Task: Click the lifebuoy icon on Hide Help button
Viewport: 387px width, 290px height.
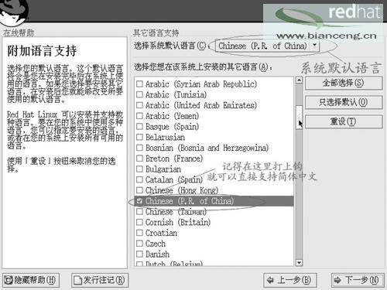Action: 9,280
